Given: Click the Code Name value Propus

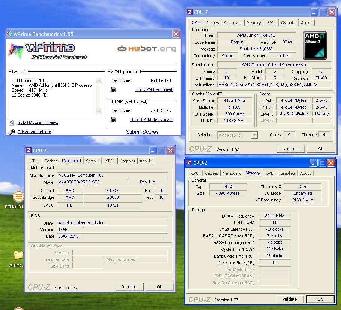Looking at the screenshot, I should click(237, 42).
